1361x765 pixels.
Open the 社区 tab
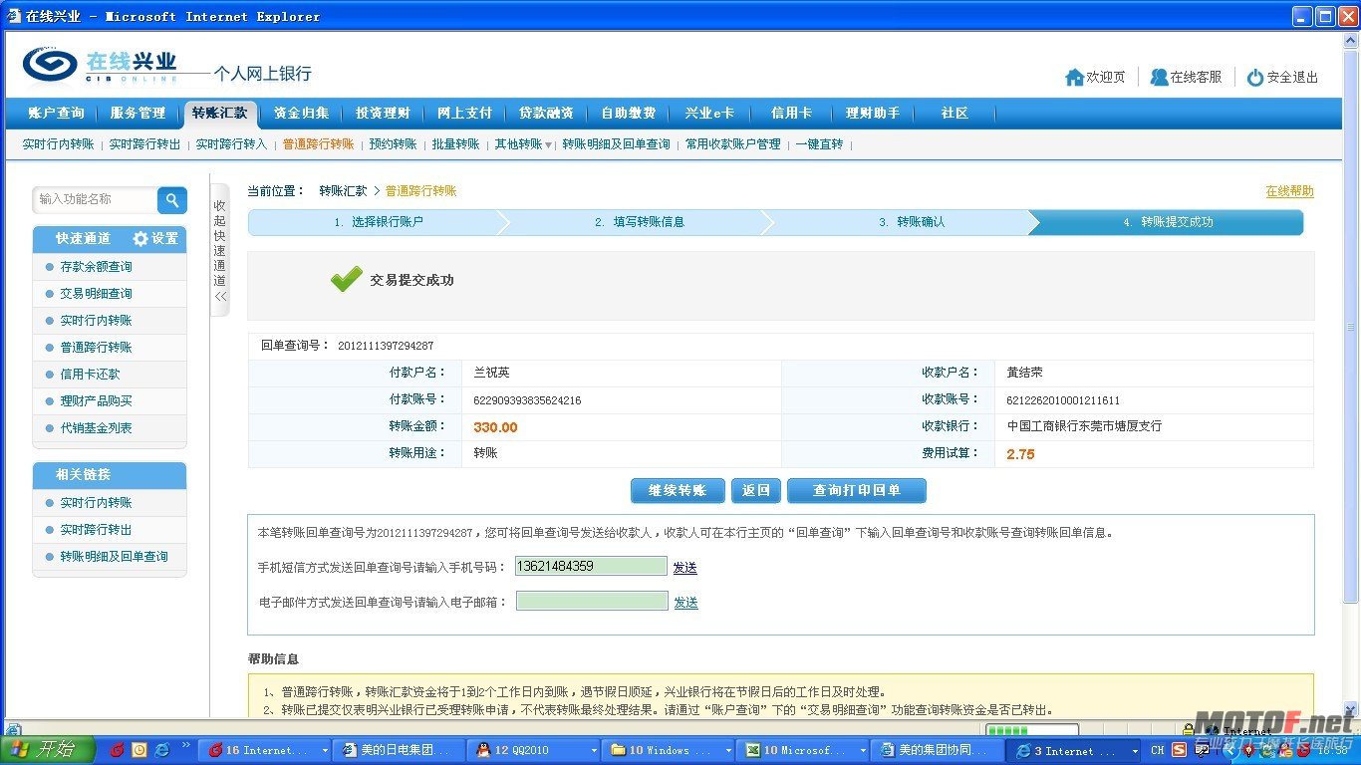click(x=954, y=113)
